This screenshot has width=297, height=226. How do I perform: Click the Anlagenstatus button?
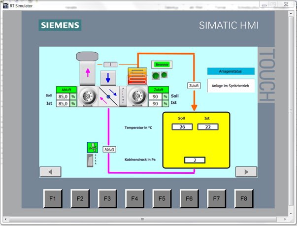pos(231,71)
